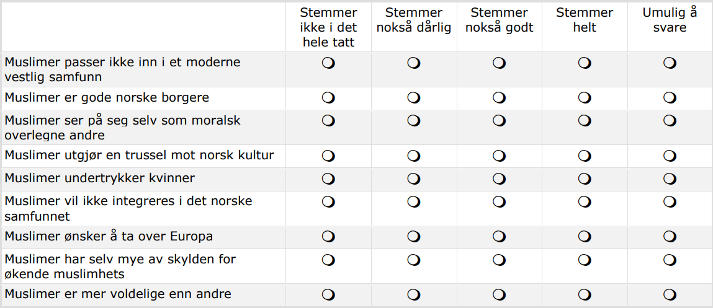
Task: Pick 'Stemmer helt' for 'passer ikke inn i et moderne' row
Action: coord(585,63)
